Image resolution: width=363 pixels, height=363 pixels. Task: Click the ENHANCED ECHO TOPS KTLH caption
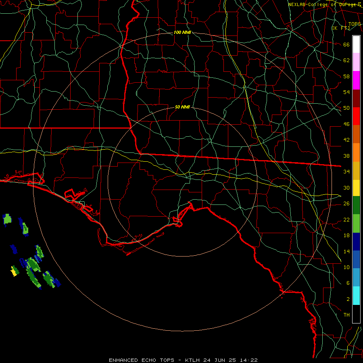tap(183, 360)
